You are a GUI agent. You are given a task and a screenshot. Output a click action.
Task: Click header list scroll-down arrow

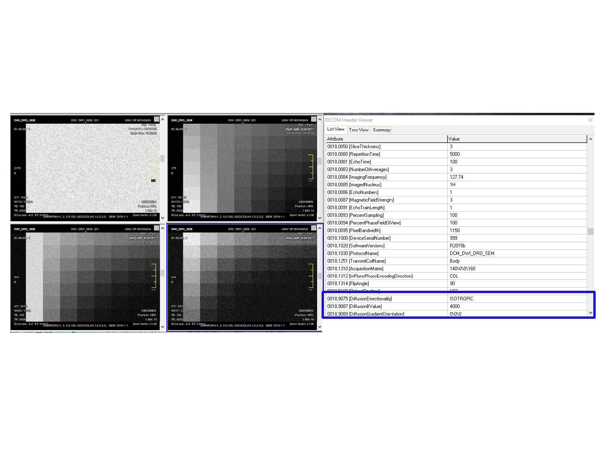(x=590, y=313)
